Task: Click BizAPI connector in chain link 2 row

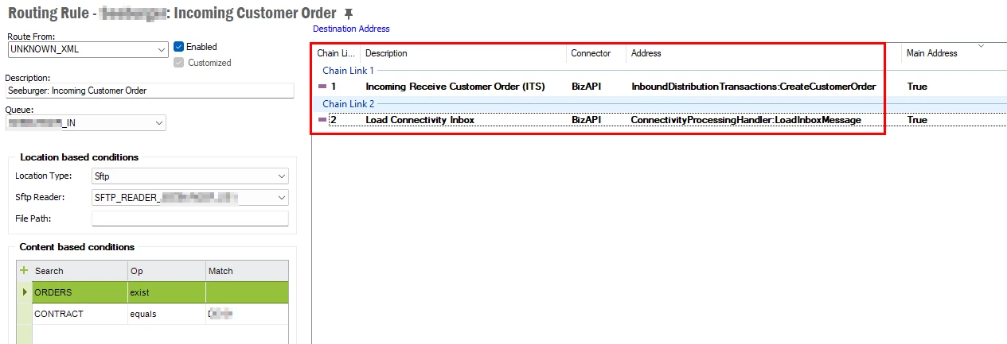Action: click(x=587, y=119)
